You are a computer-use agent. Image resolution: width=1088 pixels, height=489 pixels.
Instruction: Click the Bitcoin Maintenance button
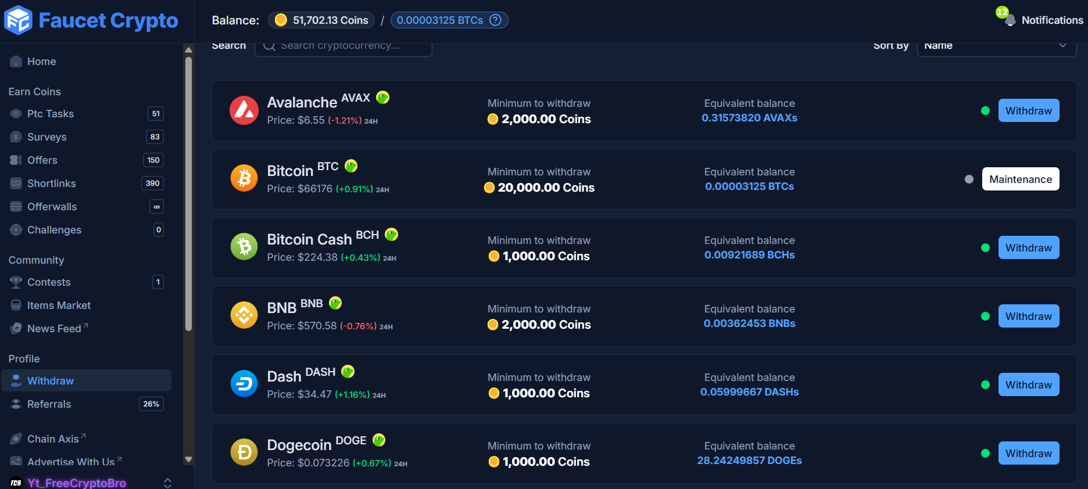1021,179
